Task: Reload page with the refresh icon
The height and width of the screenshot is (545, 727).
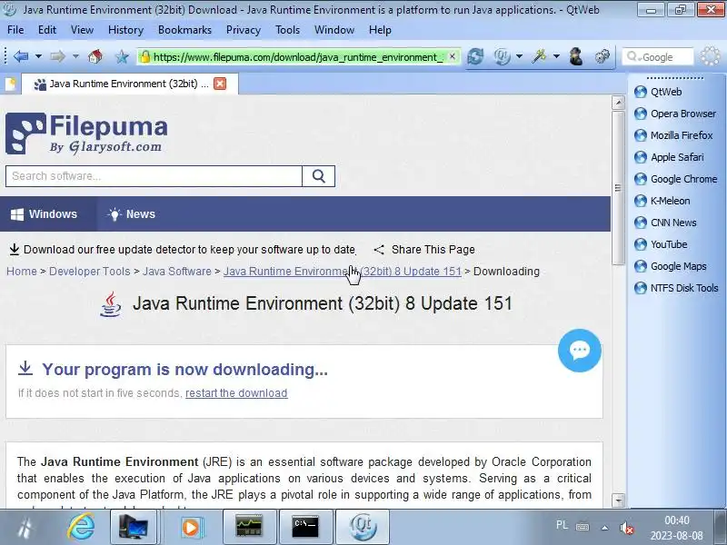Action: pos(474,56)
